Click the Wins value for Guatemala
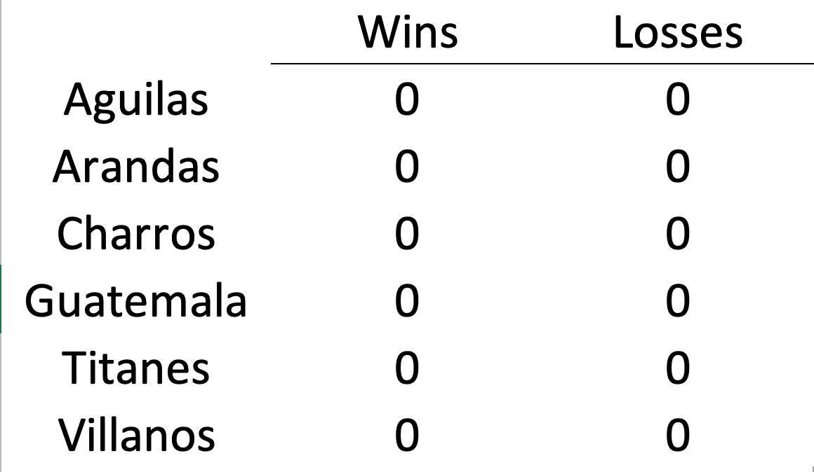The image size is (814, 472). pyautogui.click(x=407, y=301)
